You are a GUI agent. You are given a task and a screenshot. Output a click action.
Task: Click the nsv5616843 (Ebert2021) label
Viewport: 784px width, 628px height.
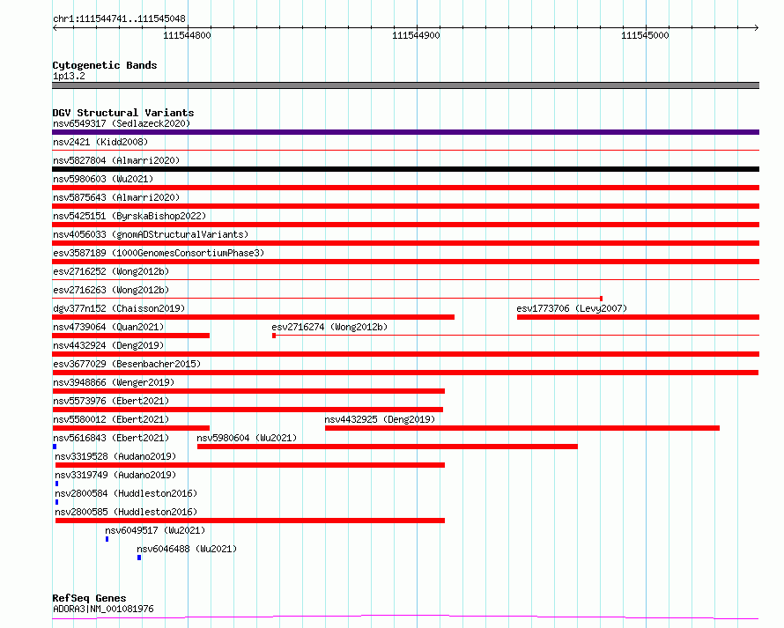pos(111,438)
